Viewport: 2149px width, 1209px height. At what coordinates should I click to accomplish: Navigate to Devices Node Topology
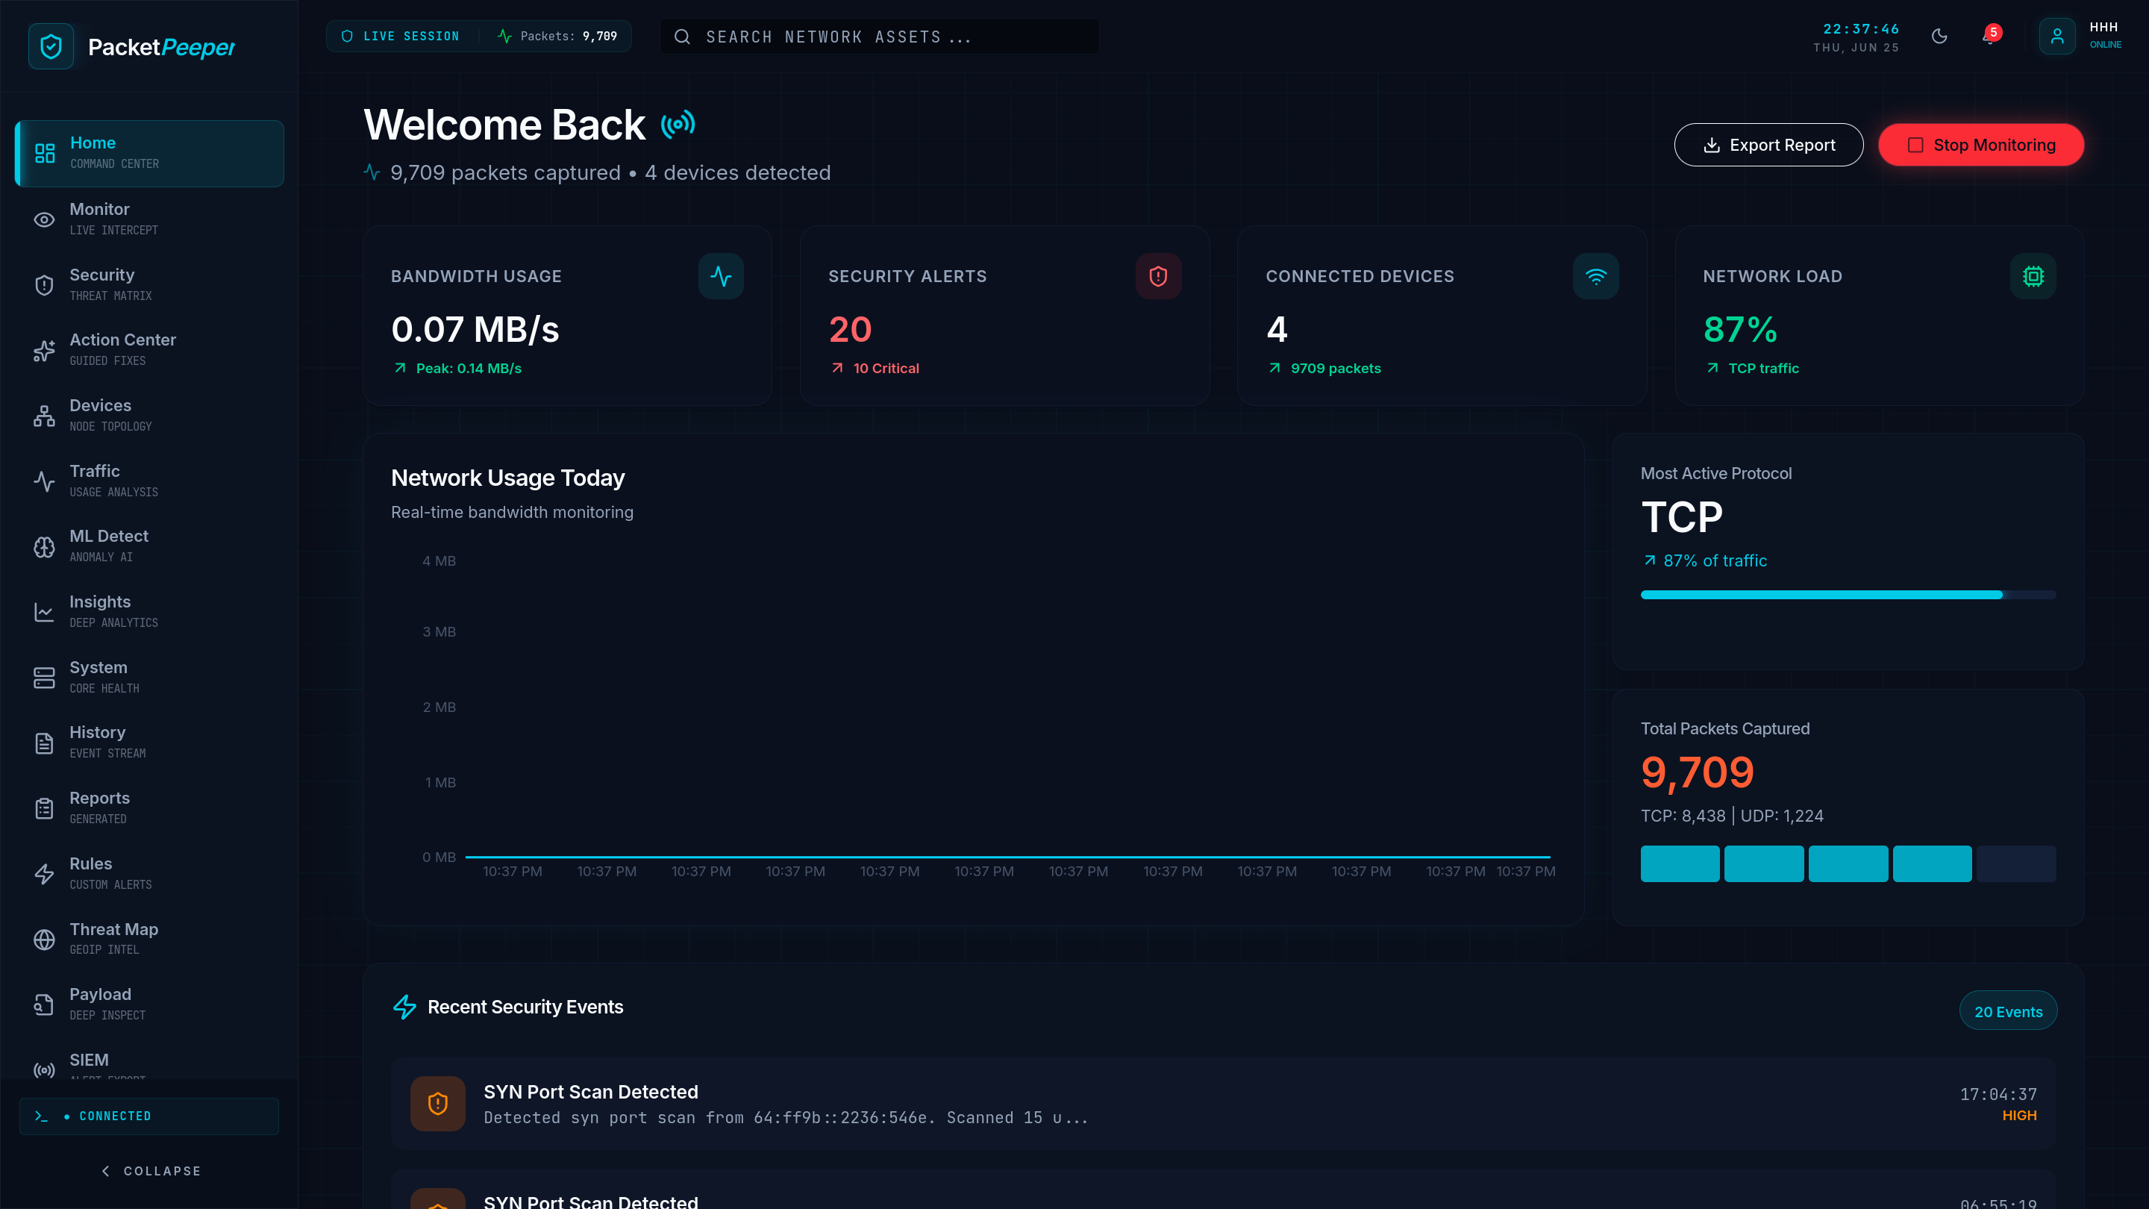150,416
